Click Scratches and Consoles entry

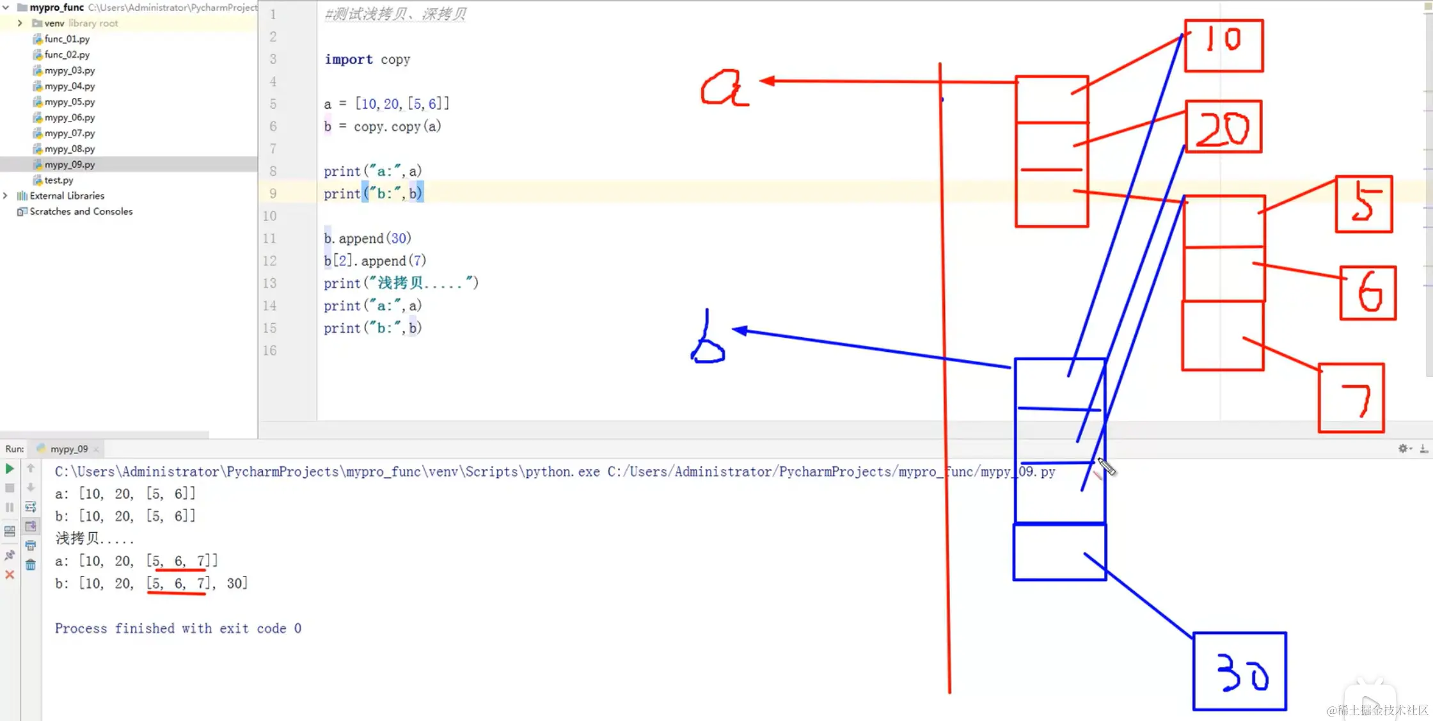[81, 212]
